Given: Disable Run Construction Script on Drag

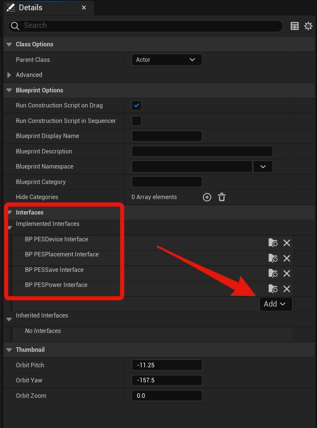Looking at the screenshot, I should point(136,106).
